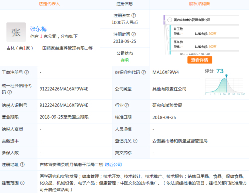
Task: Select the 法定代表人 header tab
Action: pyautogui.click(x=49, y=4)
